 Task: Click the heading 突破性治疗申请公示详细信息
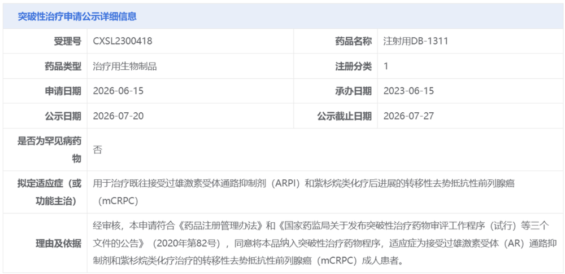click(77, 16)
